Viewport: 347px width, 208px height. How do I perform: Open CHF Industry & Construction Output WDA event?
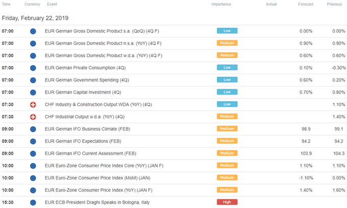pyautogui.click(x=98, y=105)
